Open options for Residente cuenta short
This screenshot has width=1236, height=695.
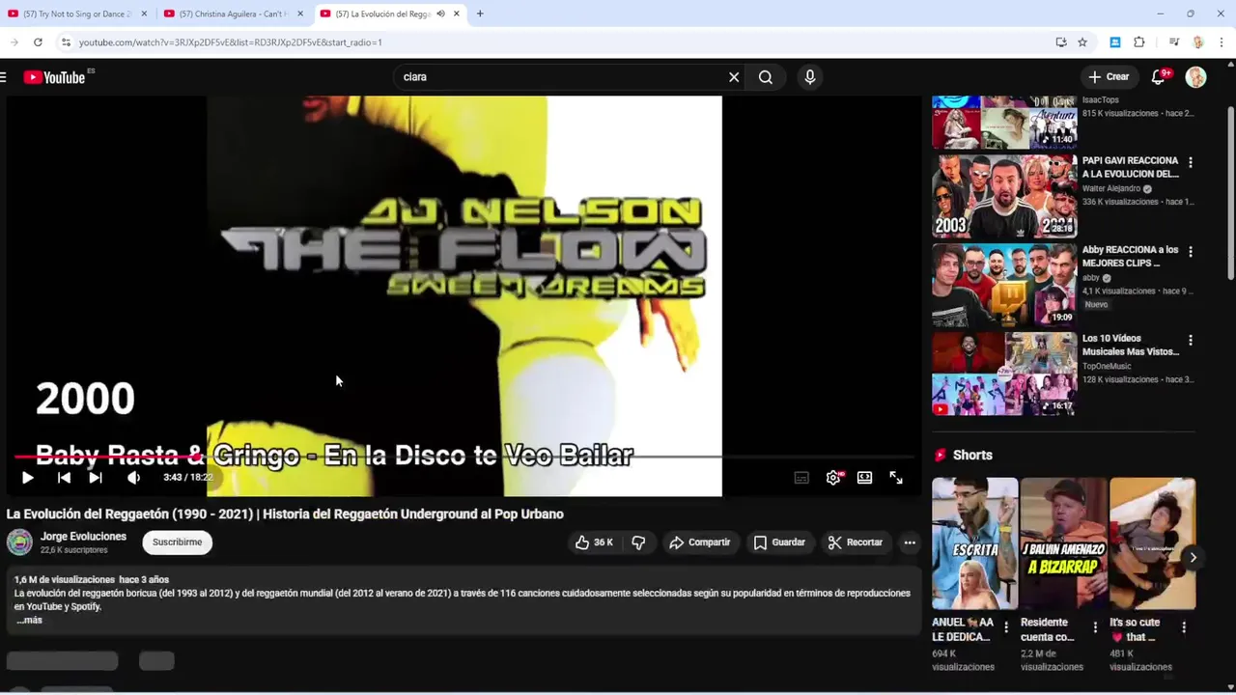1095,627
